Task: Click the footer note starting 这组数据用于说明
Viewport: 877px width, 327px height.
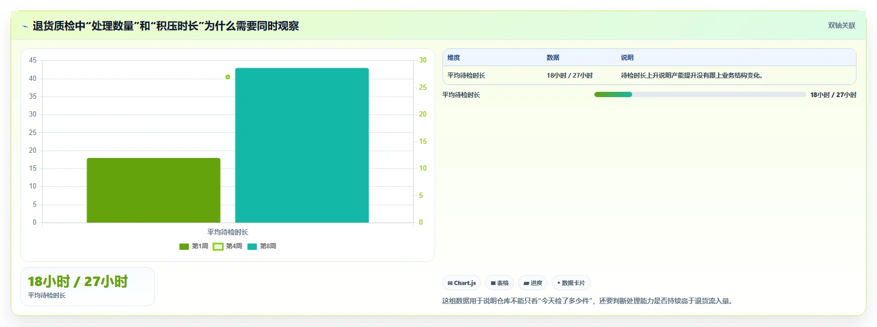Action: pyautogui.click(x=589, y=301)
